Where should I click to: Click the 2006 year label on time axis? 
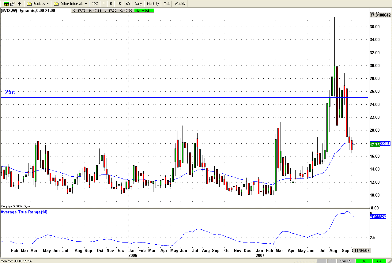tap(133, 255)
